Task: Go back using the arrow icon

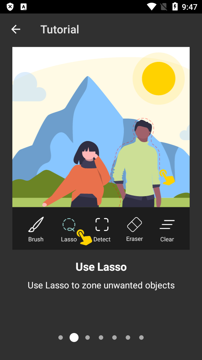Action: click(x=16, y=29)
